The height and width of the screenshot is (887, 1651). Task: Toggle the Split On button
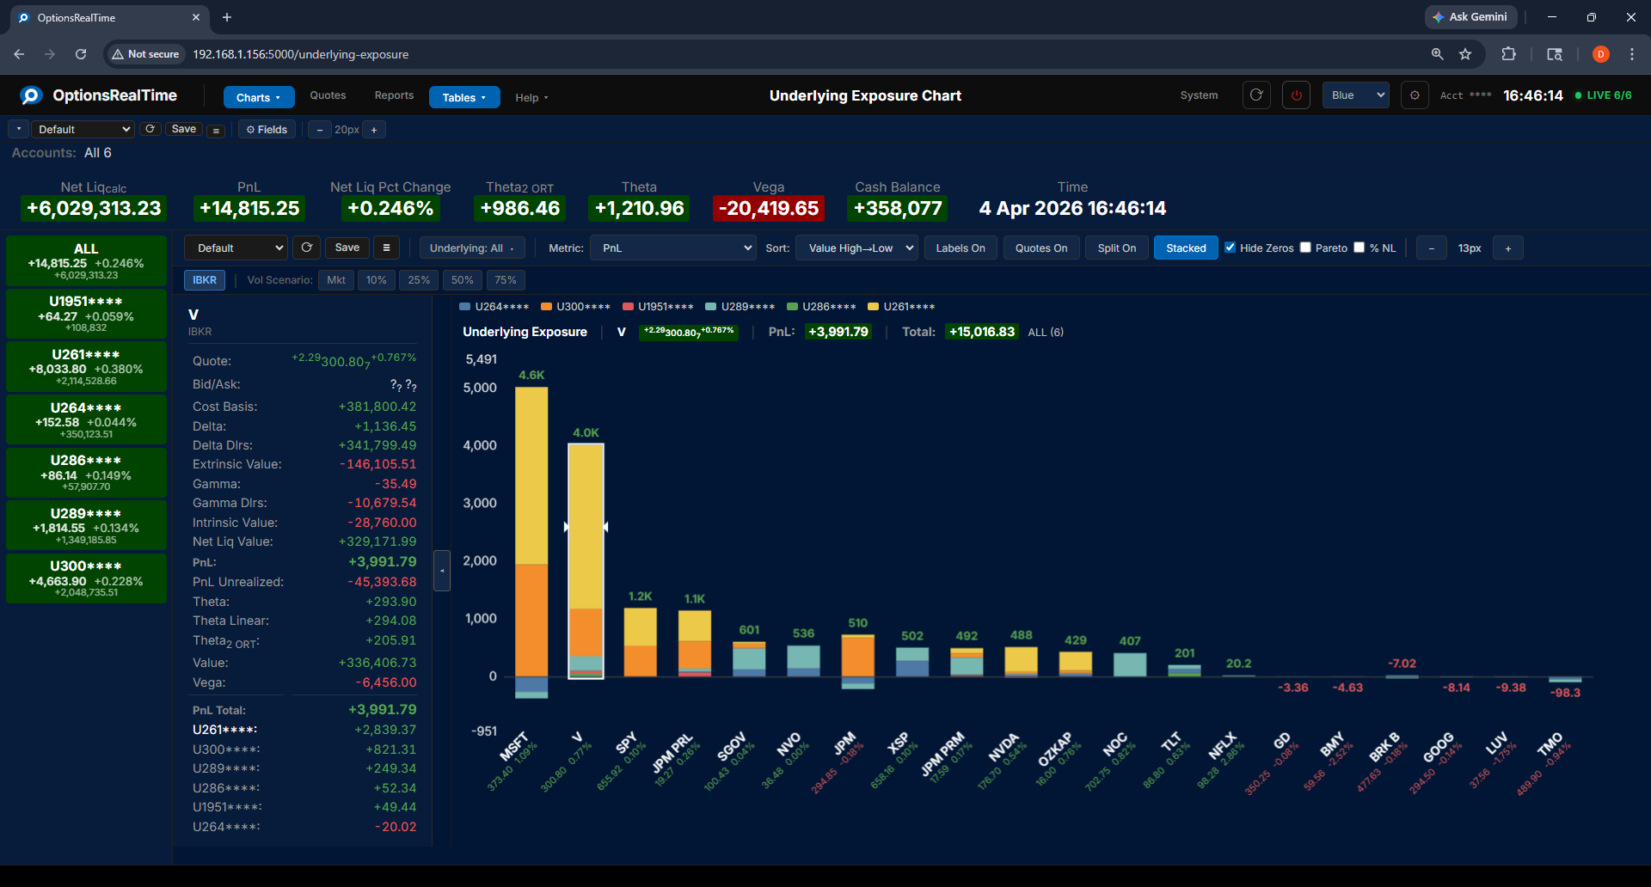(x=1117, y=248)
